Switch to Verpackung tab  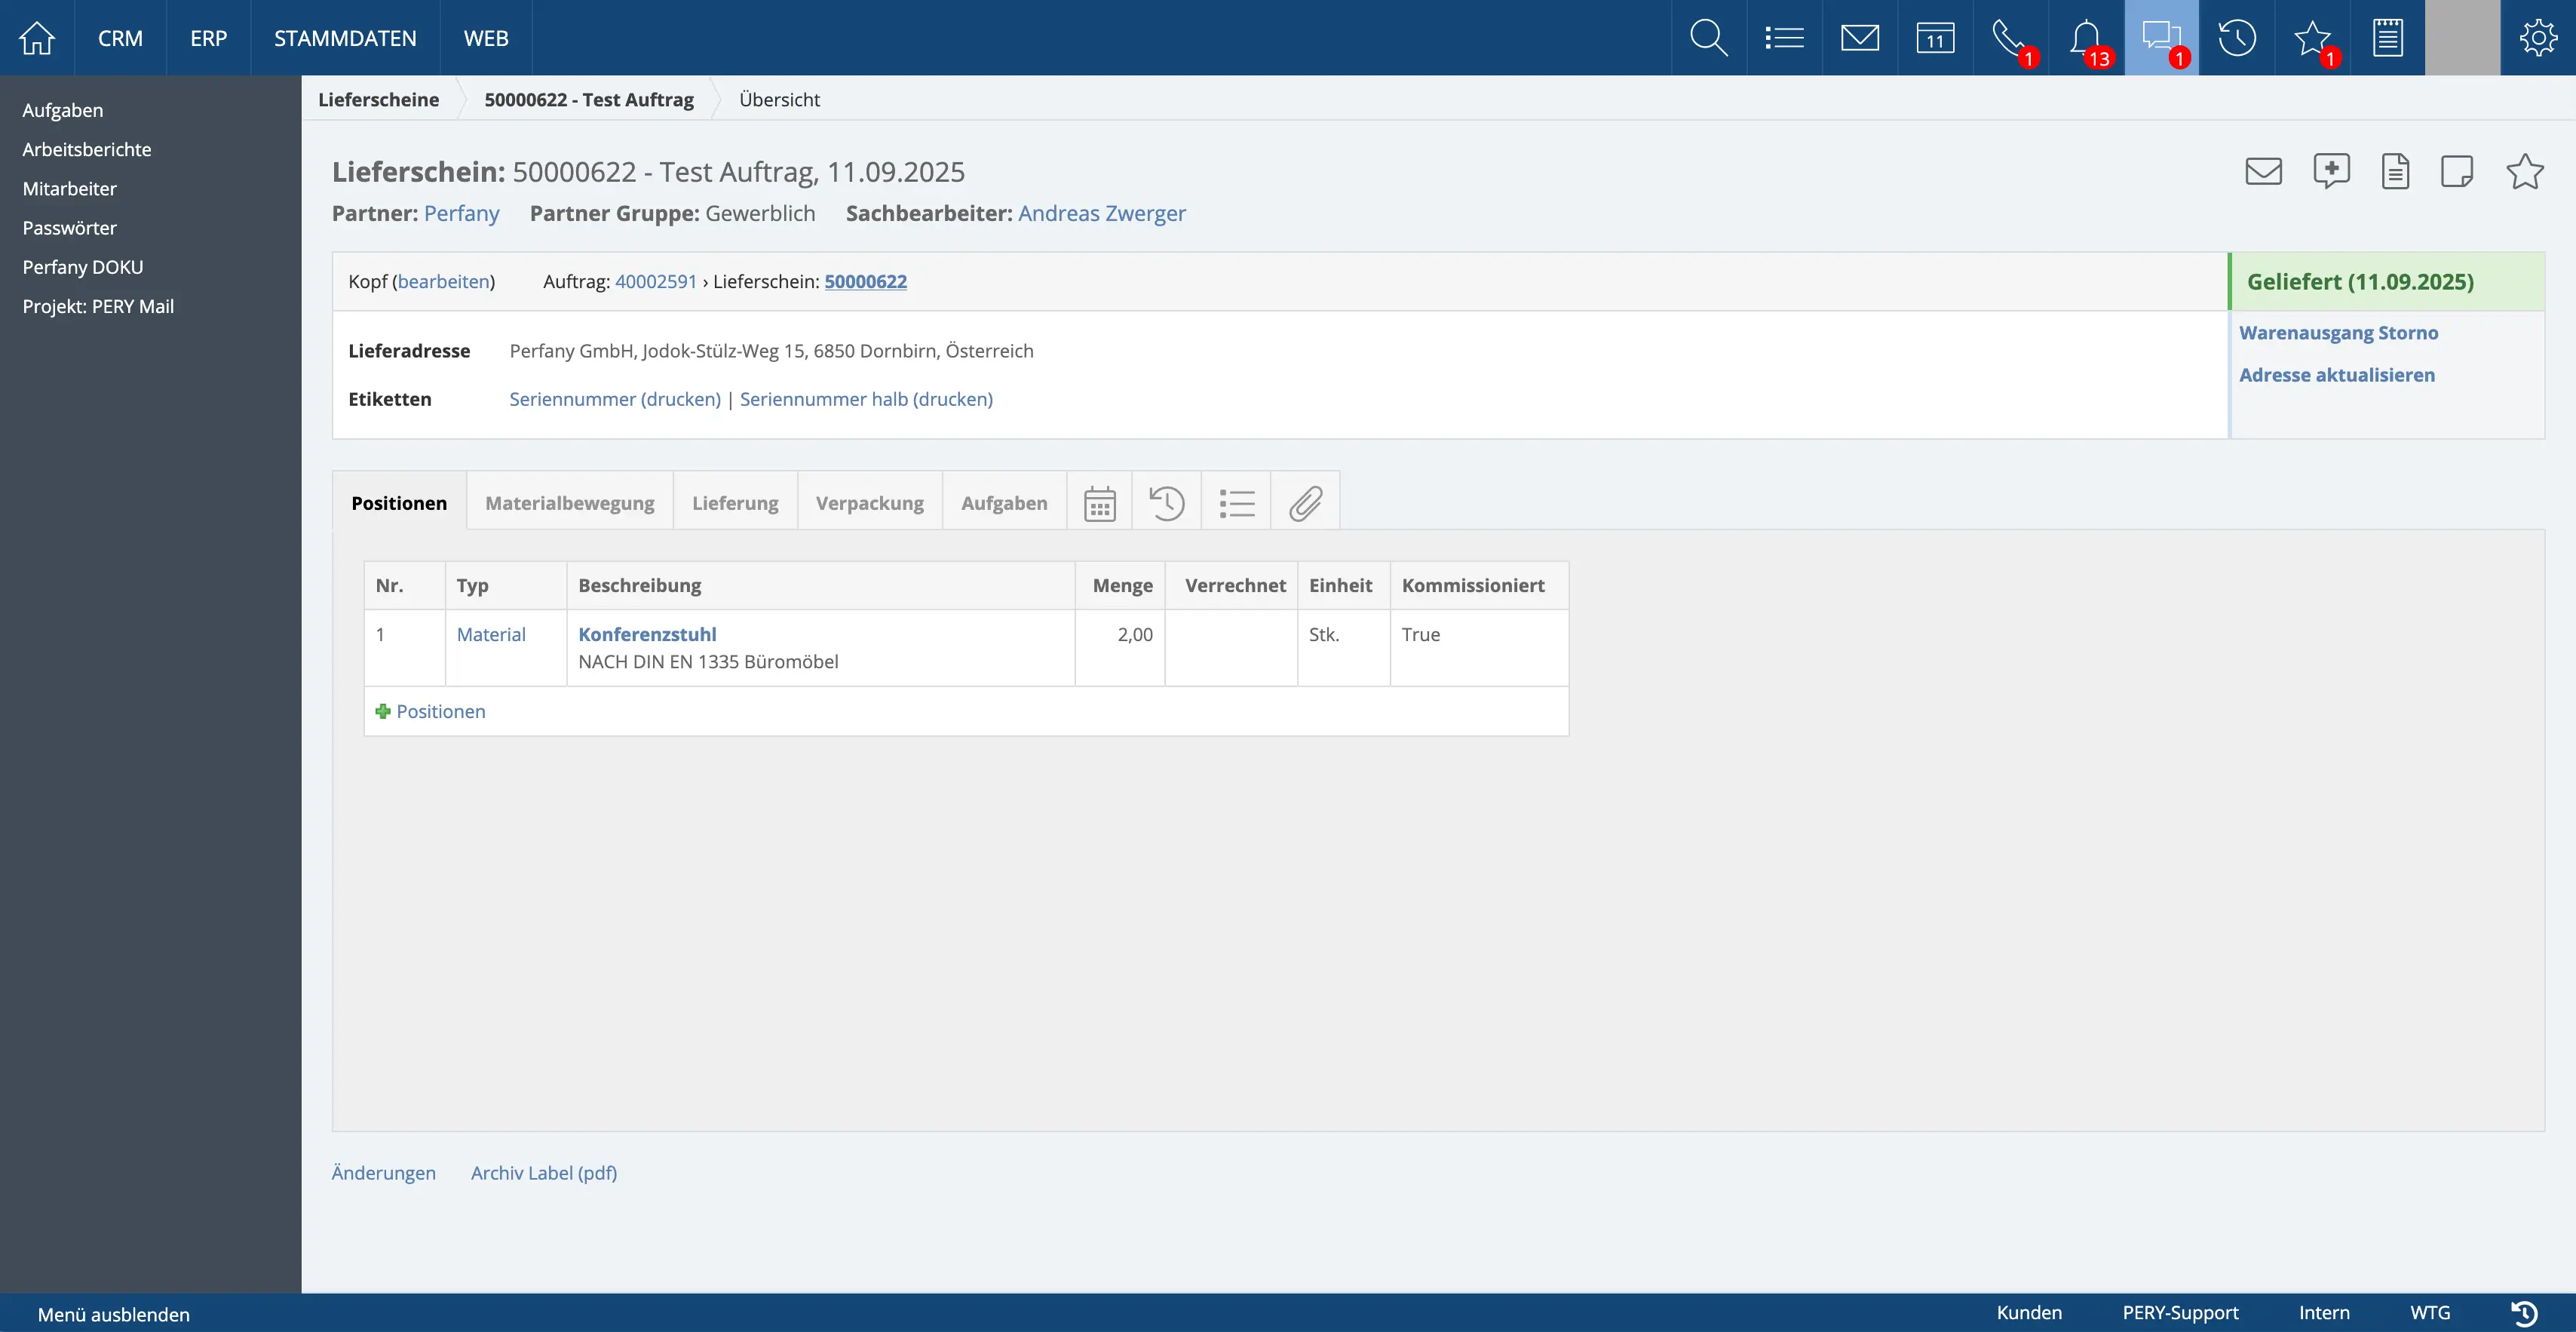(869, 503)
